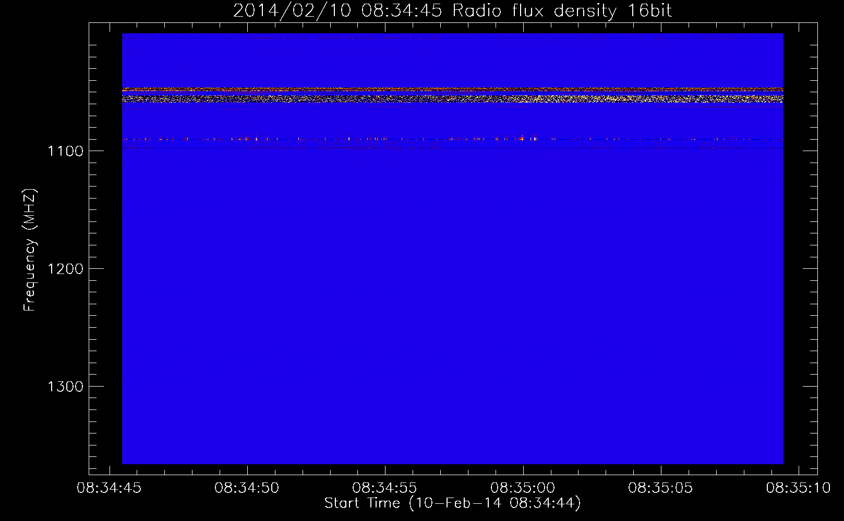
Task: Click the plot title "2014/02/10 08:34:45 Radio flux density 16bit"
Action: pyautogui.click(x=452, y=11)
